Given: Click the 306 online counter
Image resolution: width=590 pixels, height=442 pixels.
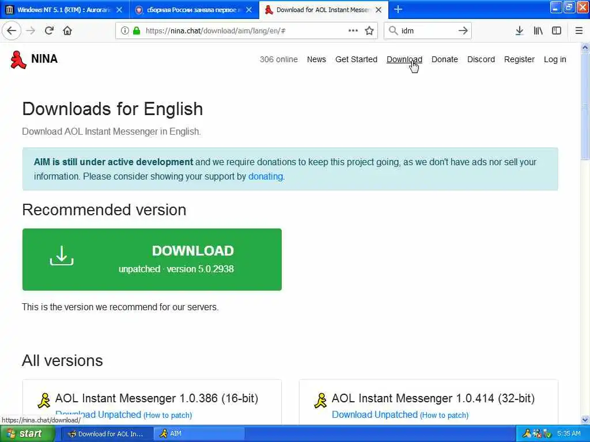Looking at the screenshot, I should pyautogui.click(x=278, y=59).
